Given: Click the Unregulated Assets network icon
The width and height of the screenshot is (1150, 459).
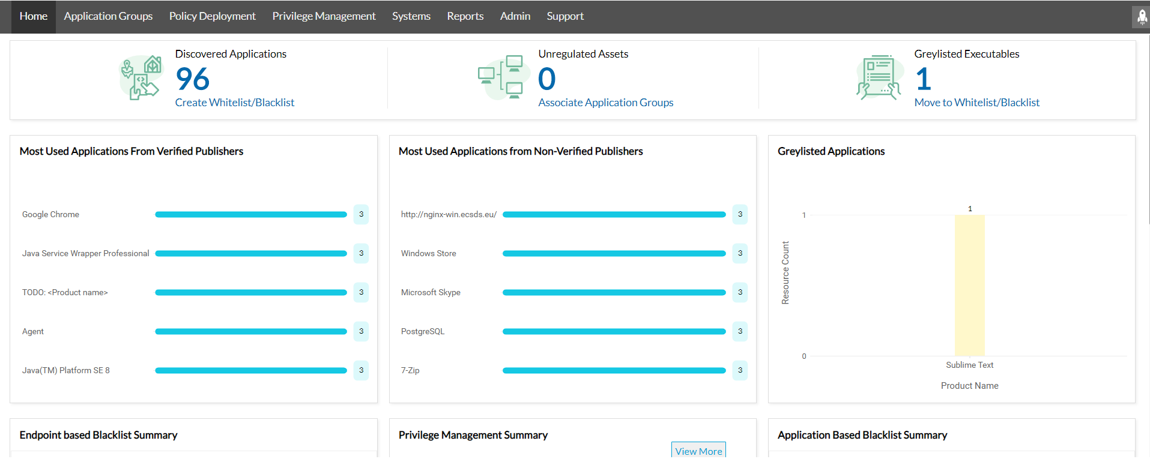Looking at the screenshot, I should point(502,77).
